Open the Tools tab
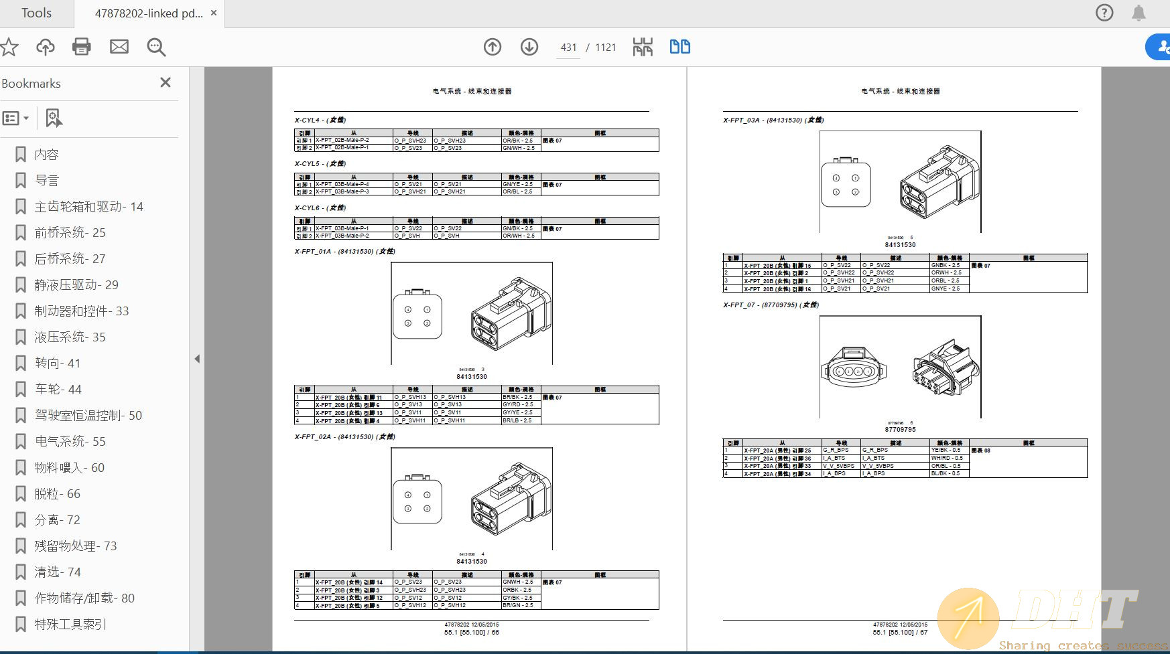Screen dimensions: 1170x654 point(36,13)
